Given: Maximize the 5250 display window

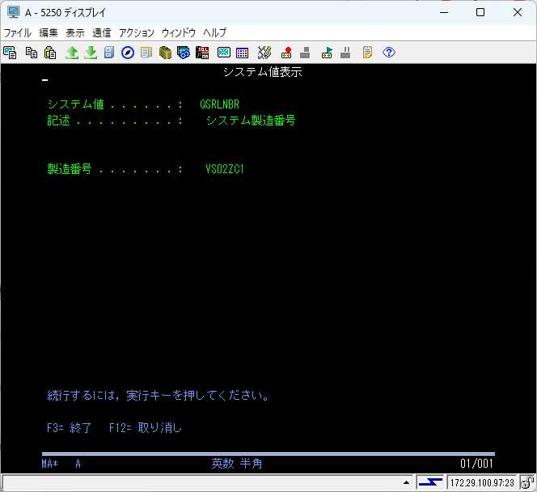Looking at the screenshot, I should point(480,12).
